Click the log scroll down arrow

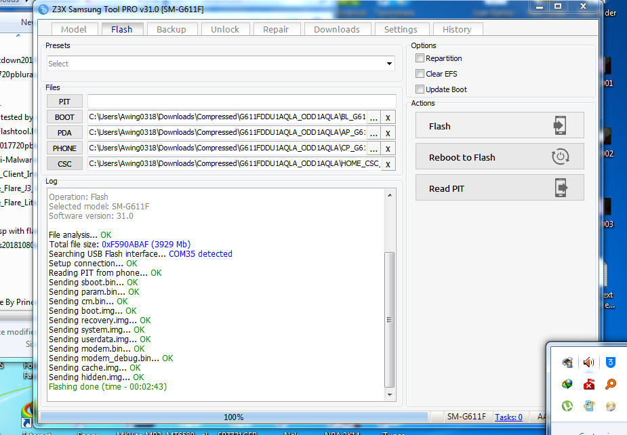coord(390,394)
